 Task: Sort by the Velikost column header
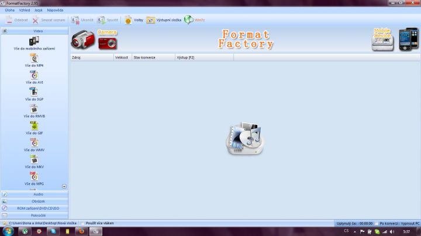123,57
